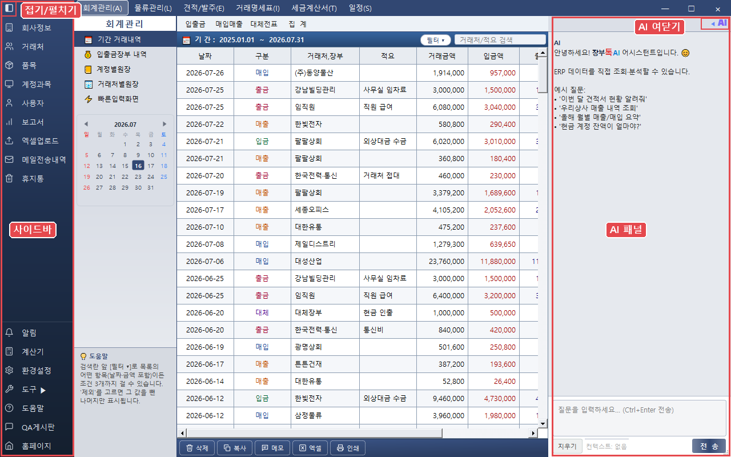This screenshot has width=731, height=457.
Task: Open 엑셀업로드 upload icon
Action: point(9,141)
